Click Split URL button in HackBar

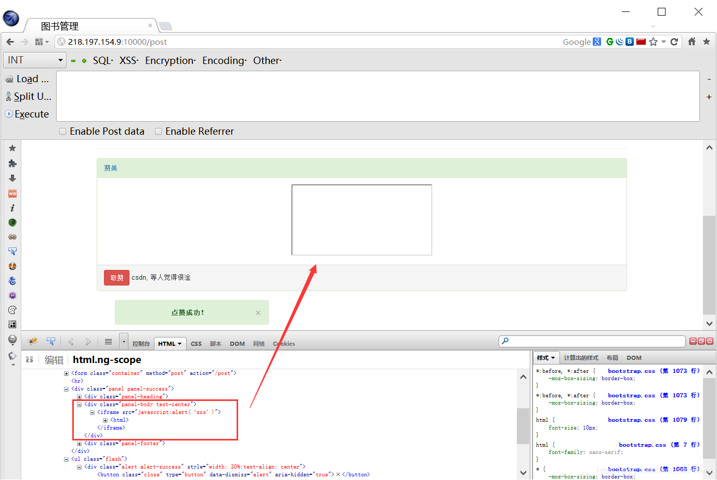click(28, 97)
